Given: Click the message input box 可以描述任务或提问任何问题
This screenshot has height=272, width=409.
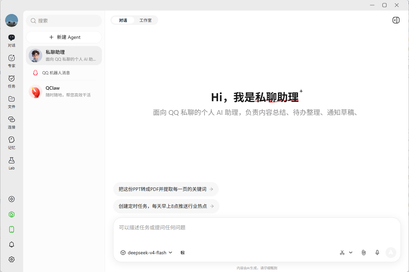Looking at the screenshot, I should [x=257, y=227].
